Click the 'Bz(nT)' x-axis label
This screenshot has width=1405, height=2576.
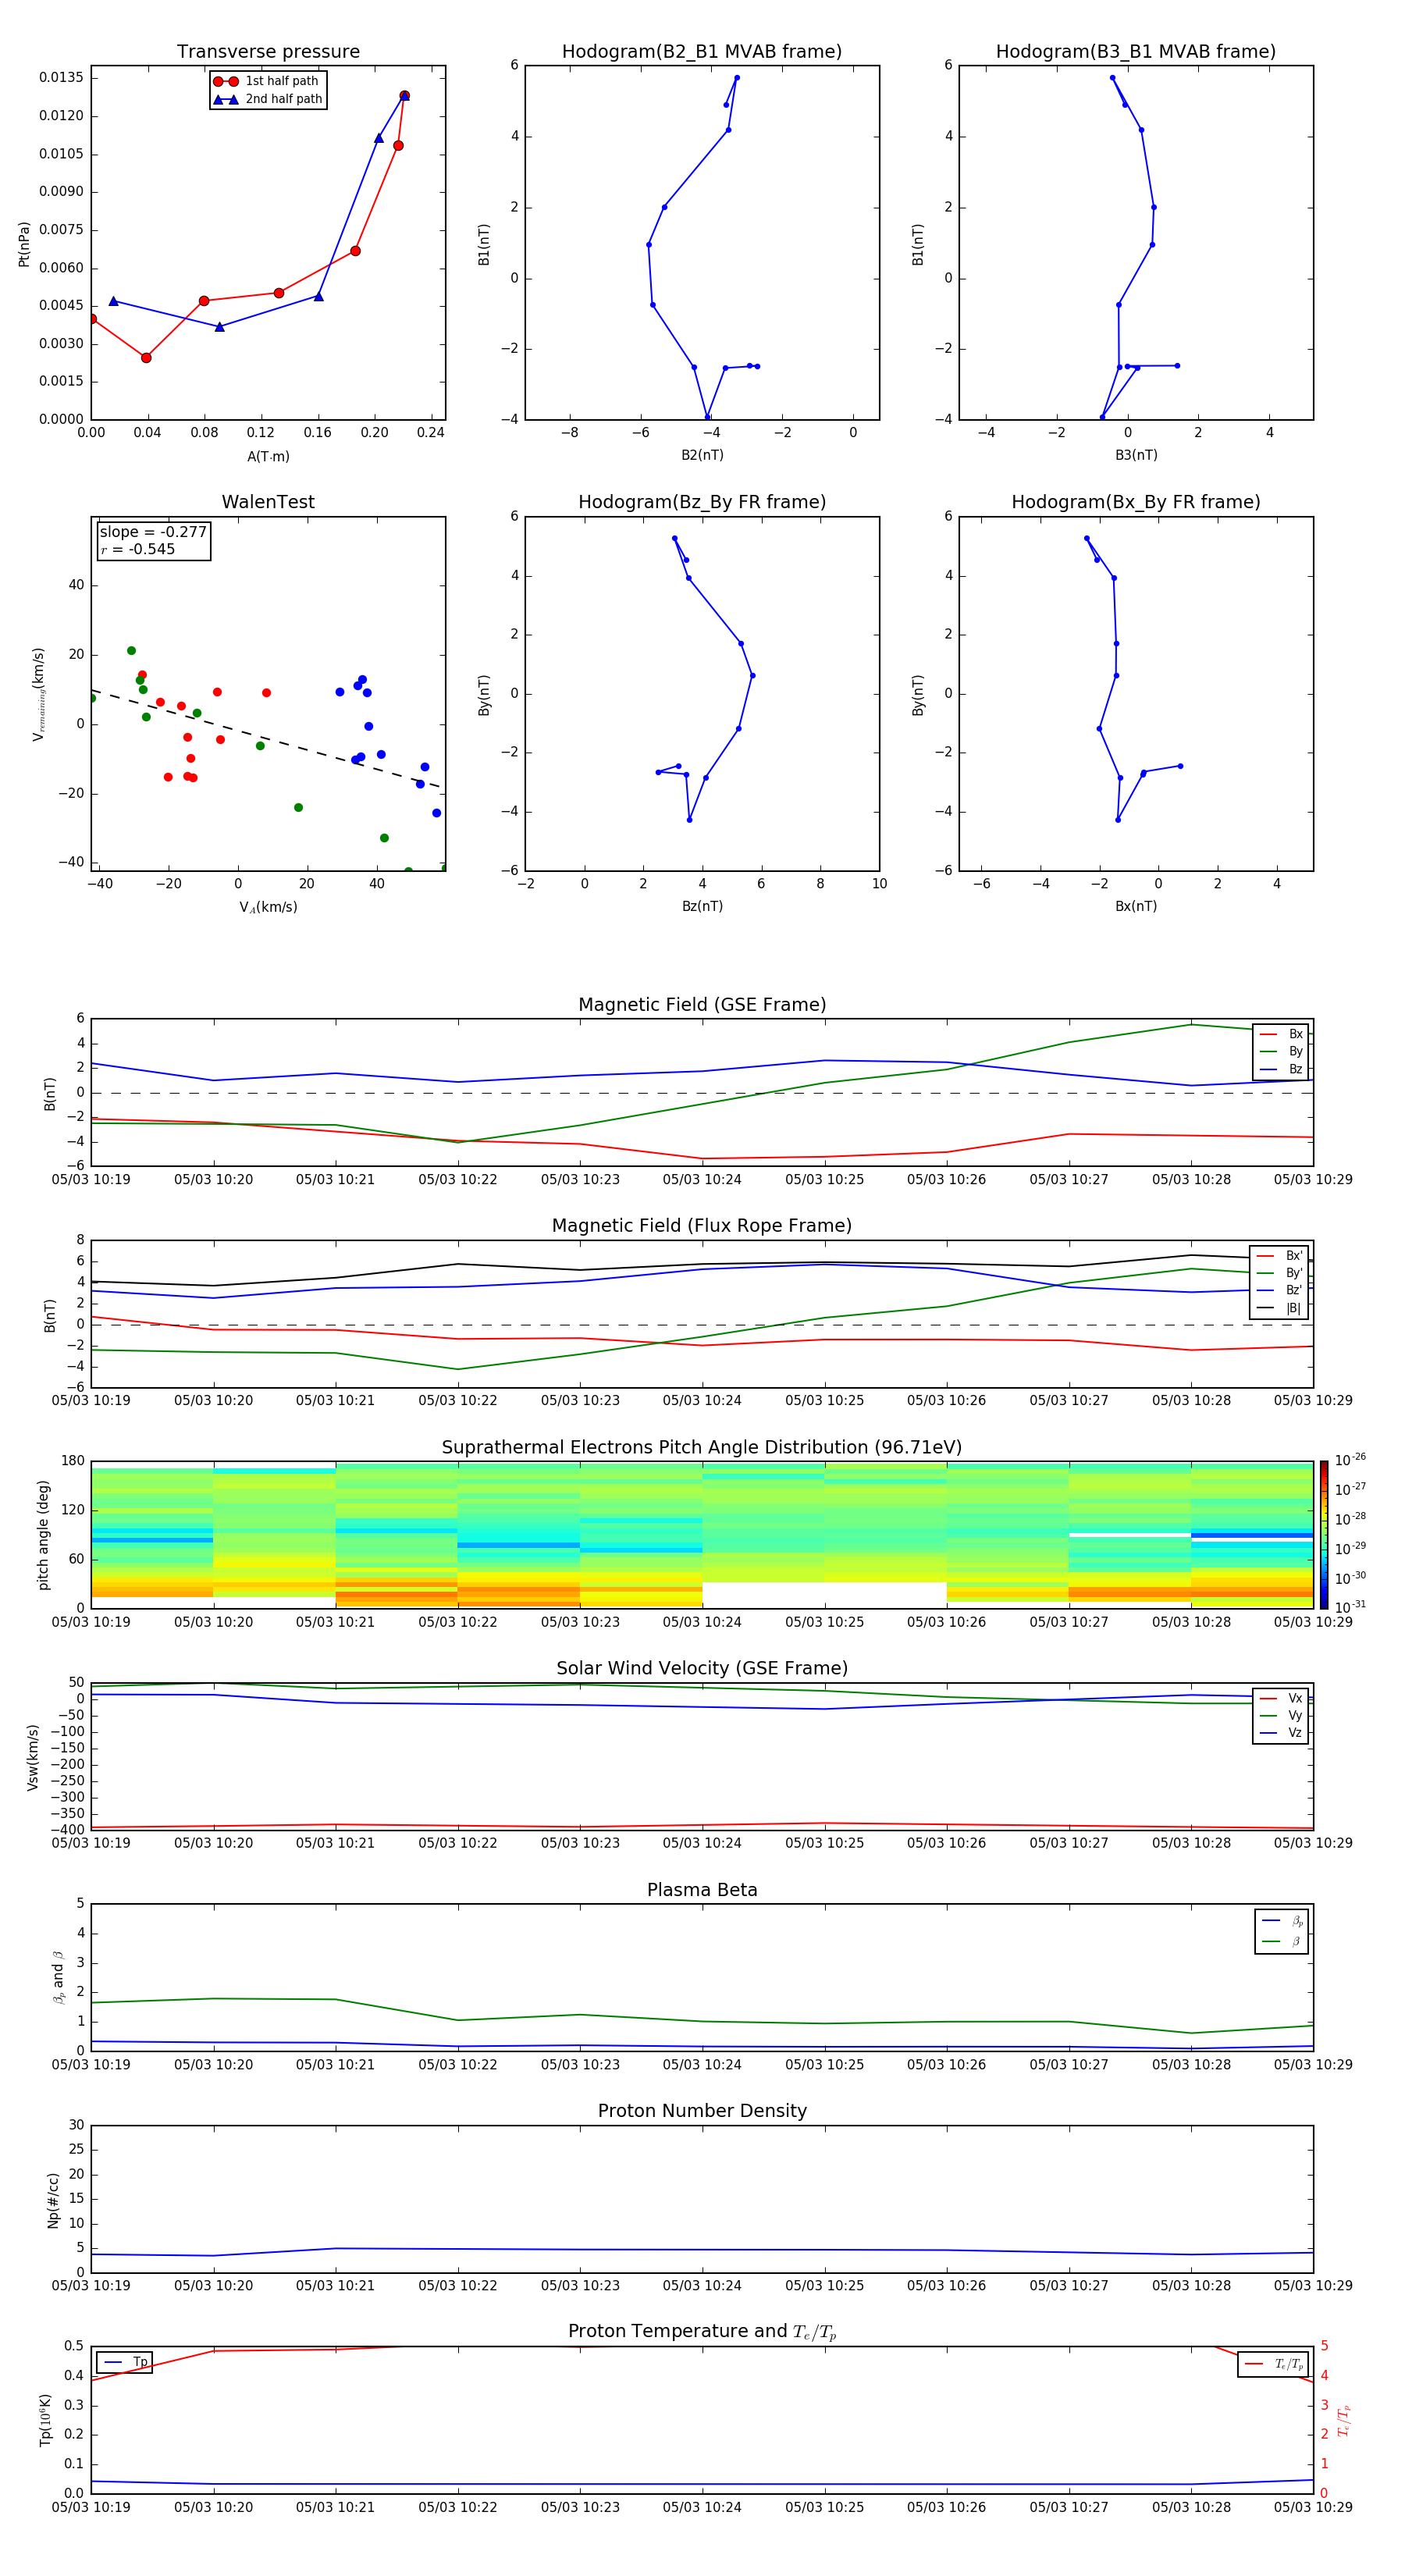pyautogui.click(x=702, y=907)
